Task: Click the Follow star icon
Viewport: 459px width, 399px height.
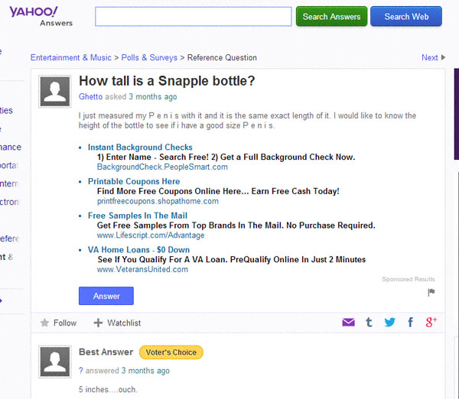Action: coord(44,323)
